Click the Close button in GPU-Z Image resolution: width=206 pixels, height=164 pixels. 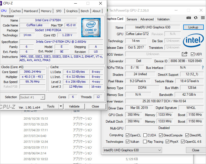(196, 150)
